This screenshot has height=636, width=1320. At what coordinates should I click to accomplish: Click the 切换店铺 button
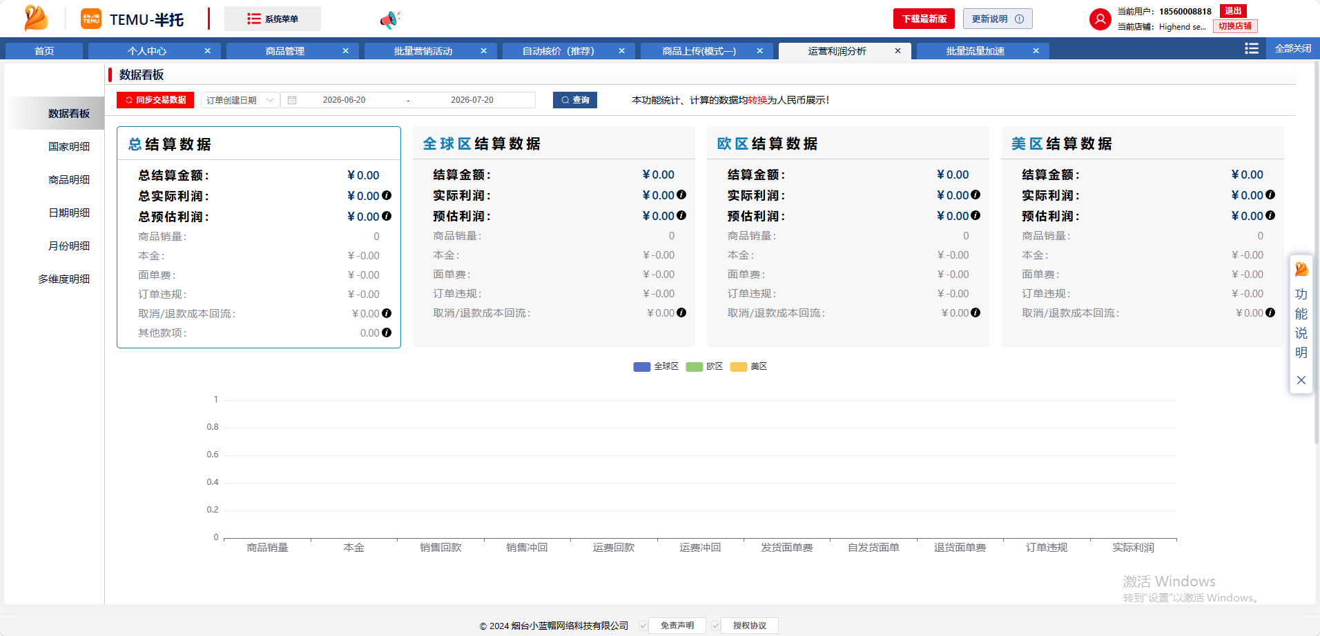[x=1235, y=26]
